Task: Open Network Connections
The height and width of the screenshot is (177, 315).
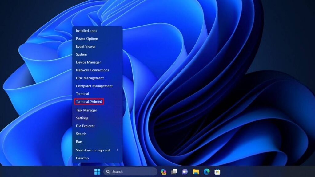Action: coord(92,70)
